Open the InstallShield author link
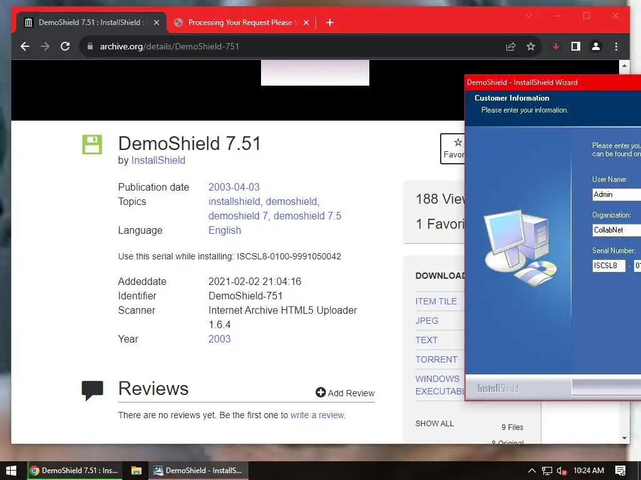The image size is (641, 480). (x=158, y=161)
